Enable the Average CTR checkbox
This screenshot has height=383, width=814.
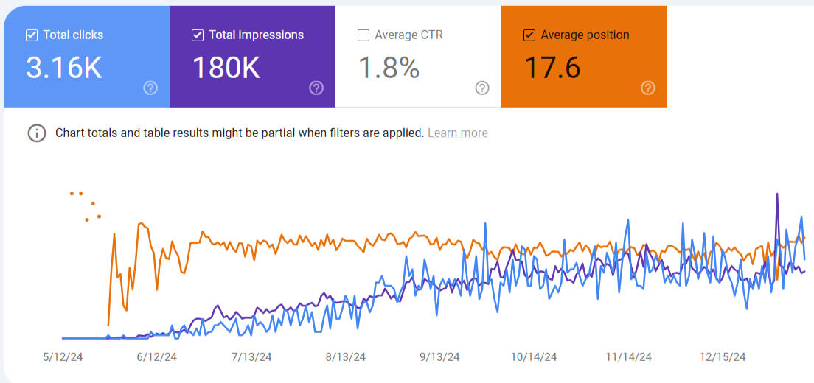pyautogui.click(x=363, y=35)
